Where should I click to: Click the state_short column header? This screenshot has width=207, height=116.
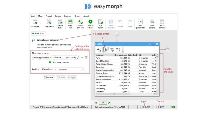pyautogui.click(x=133, y=55)
